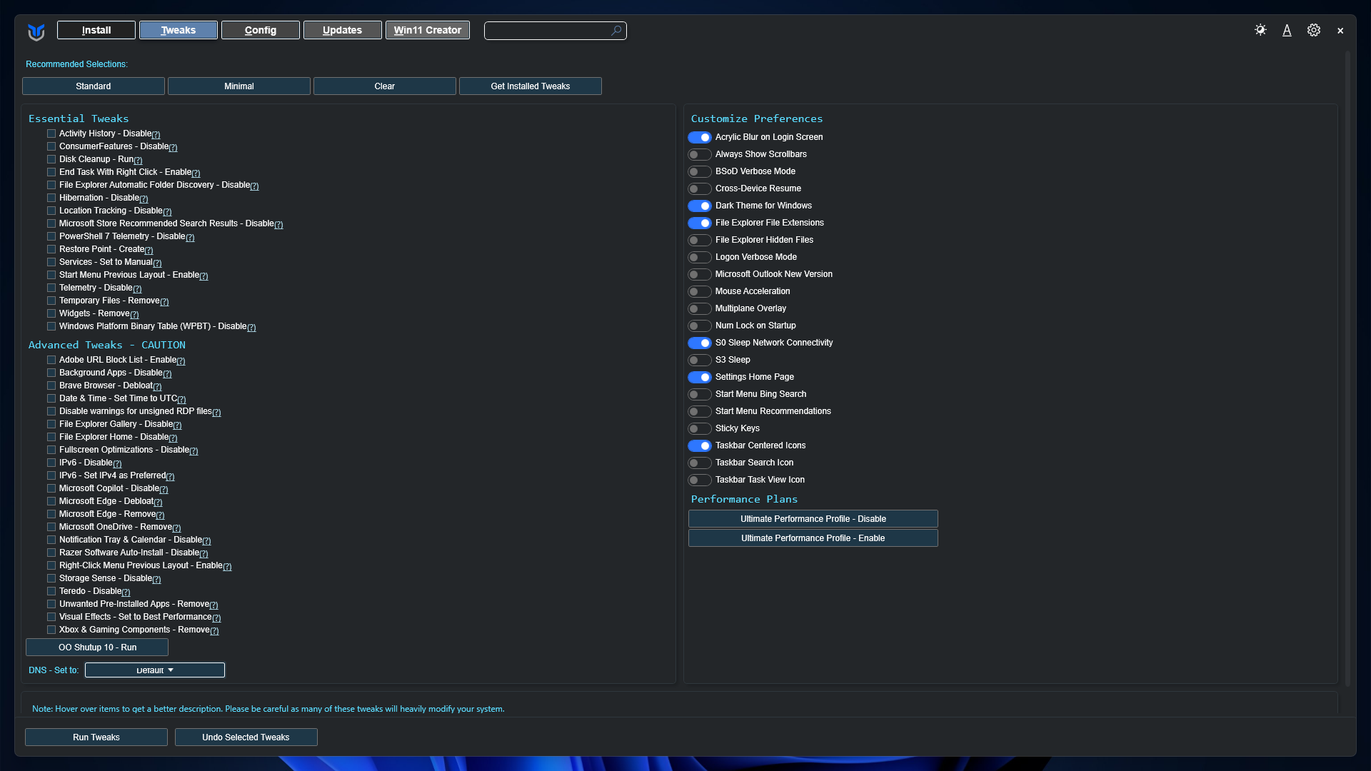The height and width of the screenshot is (771, 1371).
Task: Show help for Activity History tweak
Action: (x=156, y=134)
